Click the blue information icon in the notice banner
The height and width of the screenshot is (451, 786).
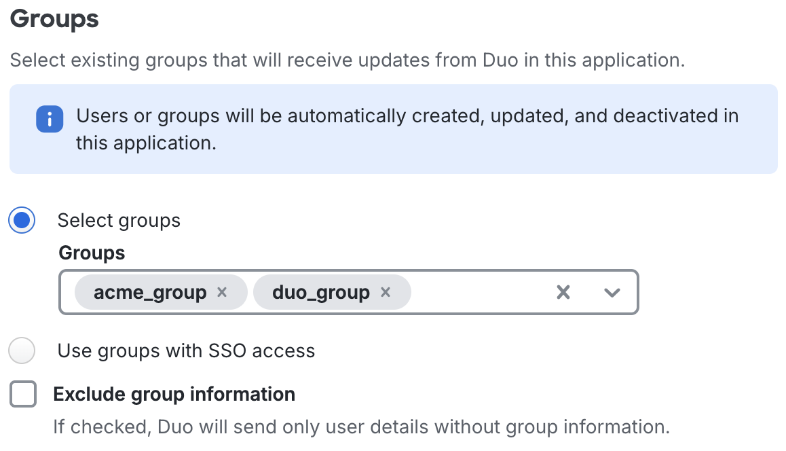point(50,119)
